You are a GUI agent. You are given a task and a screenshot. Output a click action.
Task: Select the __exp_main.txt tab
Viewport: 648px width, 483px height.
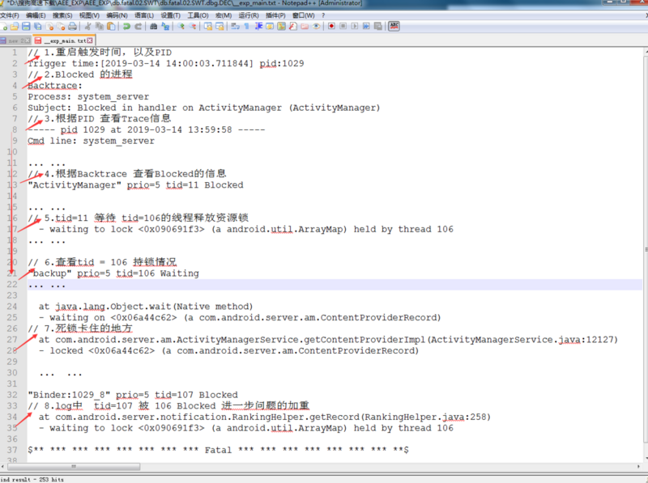click(x=64, y=40)
